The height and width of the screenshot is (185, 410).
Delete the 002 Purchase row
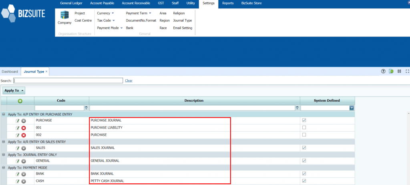pyautogui.click(x=24, y=135)
